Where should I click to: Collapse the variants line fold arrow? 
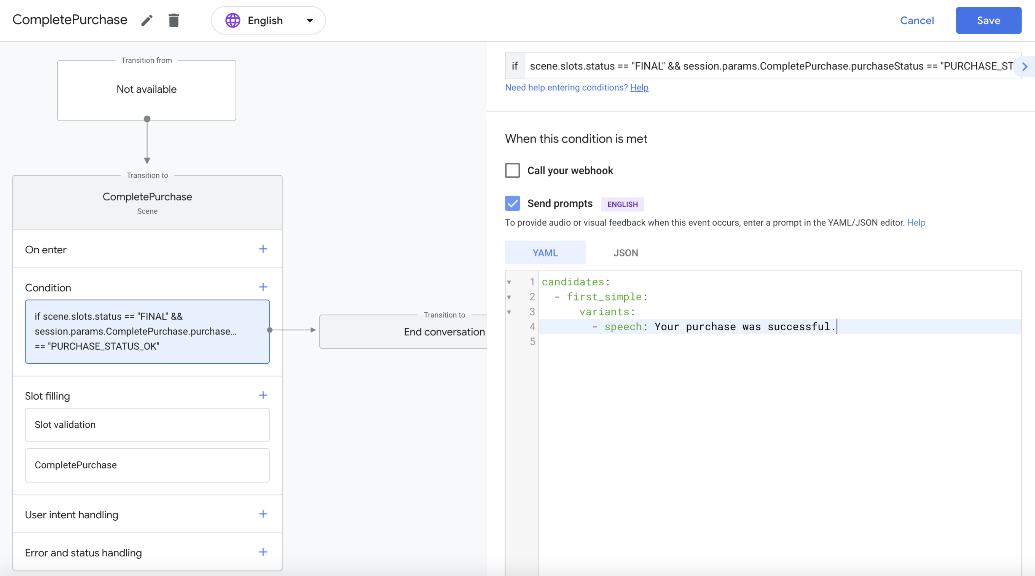[509, 312]
